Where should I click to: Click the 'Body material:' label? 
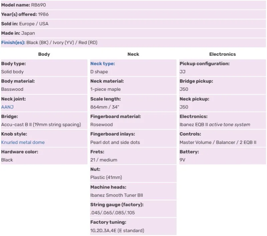pos(18,81)
